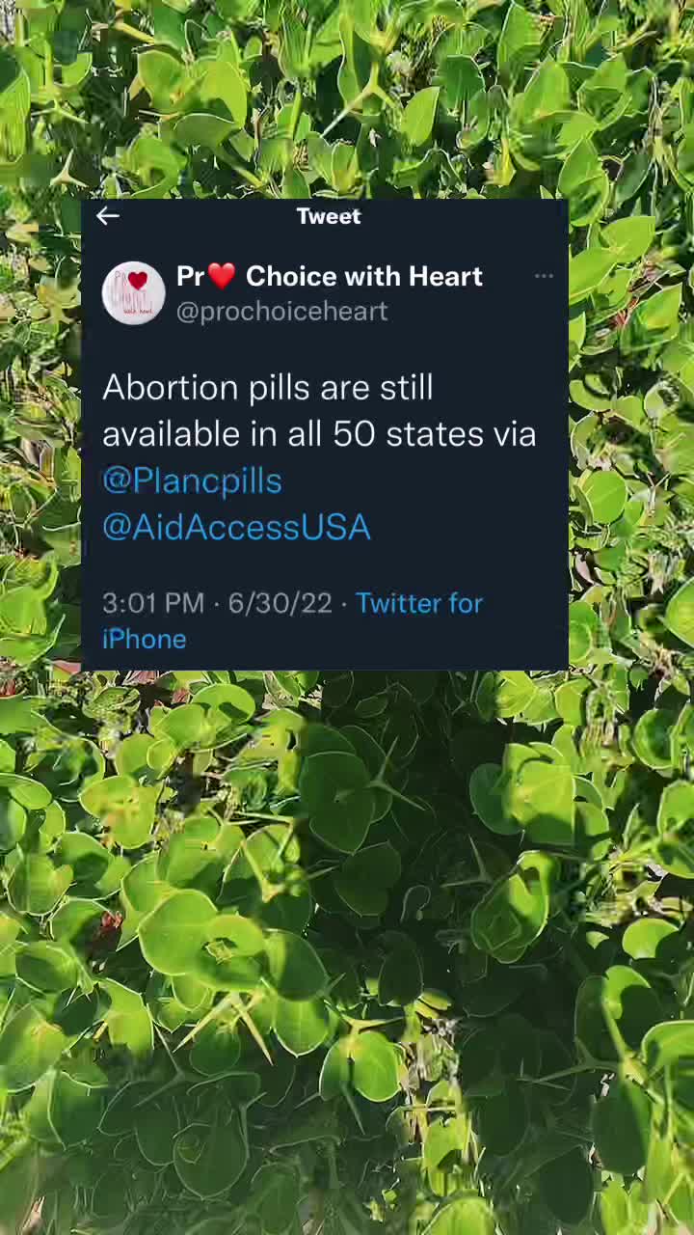Open the "Twitter for" source link
The width and height of the screenshot is (694, 1235).
pyautogui.click(x=419, y=603)
